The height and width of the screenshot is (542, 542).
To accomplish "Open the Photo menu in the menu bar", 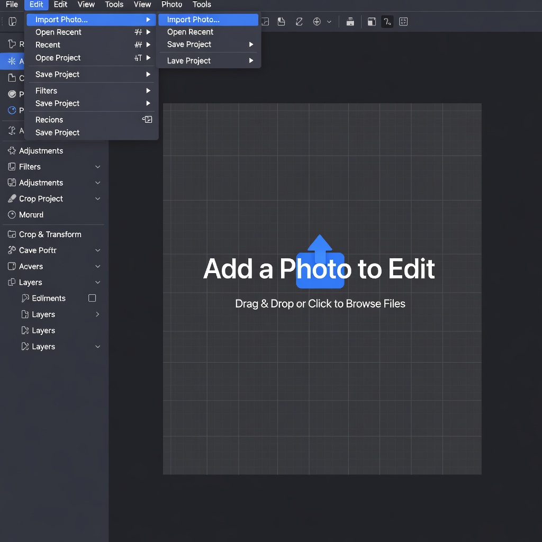I will point(172,4).
